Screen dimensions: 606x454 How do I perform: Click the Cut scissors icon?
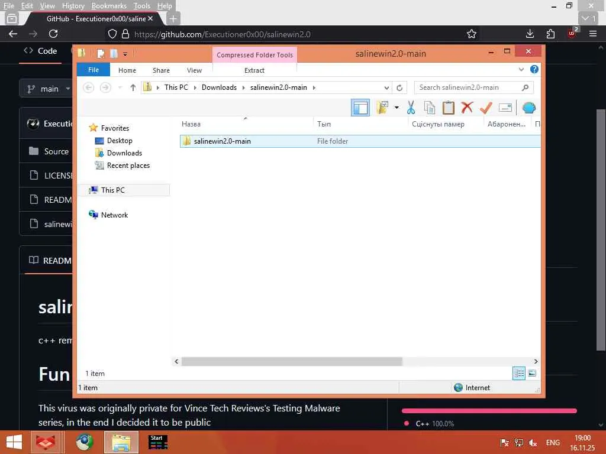pos(411,108)
